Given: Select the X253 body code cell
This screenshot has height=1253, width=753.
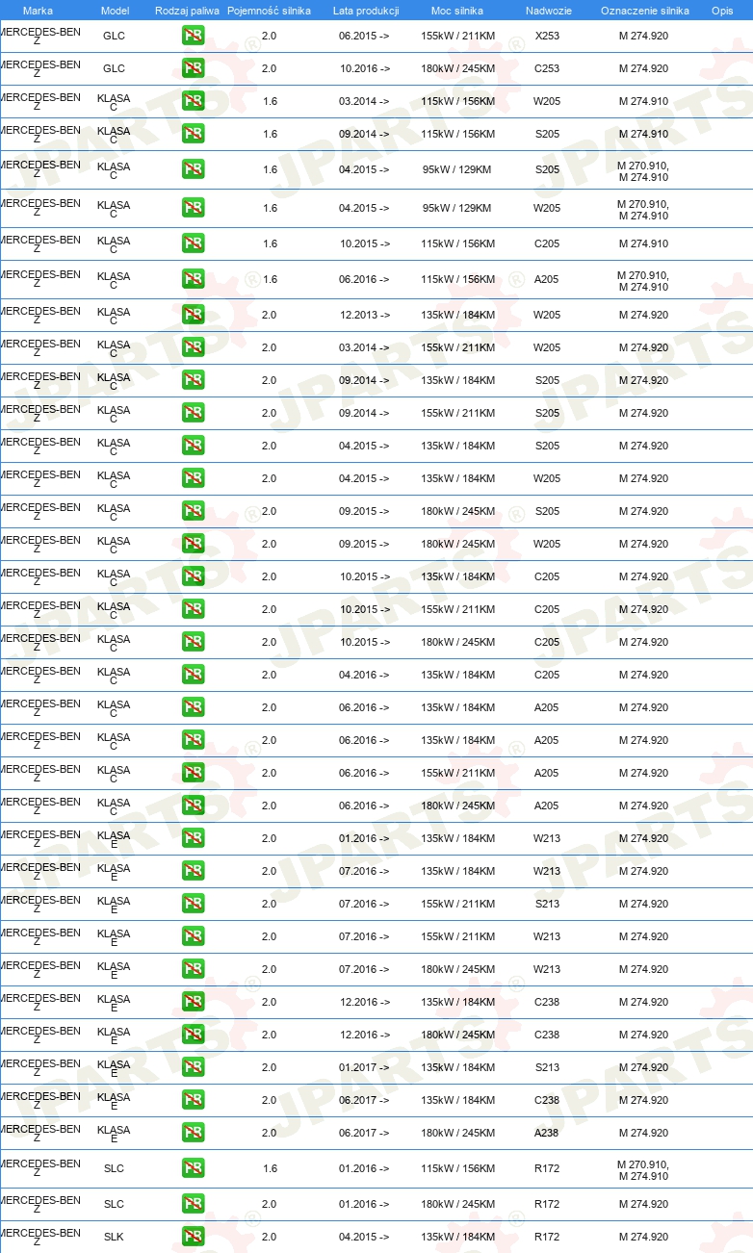Looking at the screenshot, I should tap(547, 37).
